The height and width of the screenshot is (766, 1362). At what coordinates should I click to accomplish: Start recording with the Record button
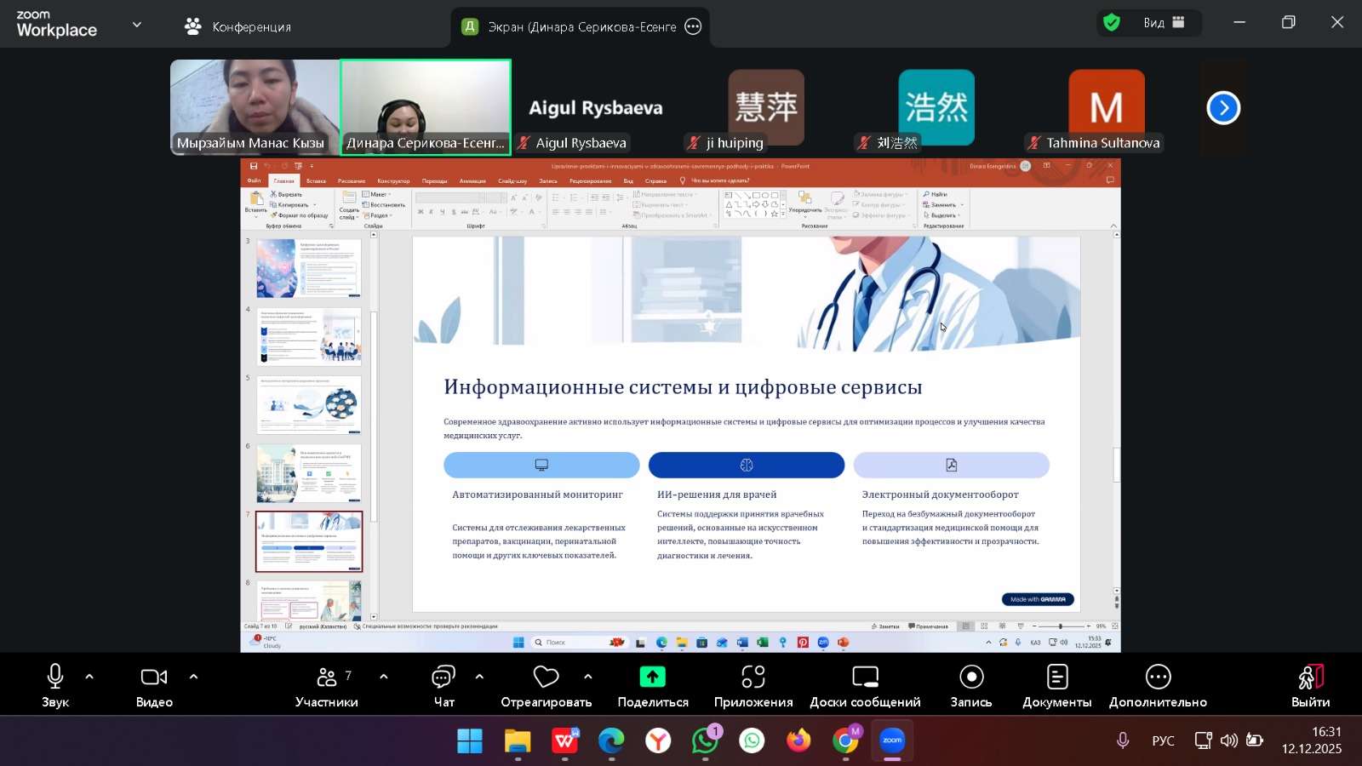[x=970, y=685]
